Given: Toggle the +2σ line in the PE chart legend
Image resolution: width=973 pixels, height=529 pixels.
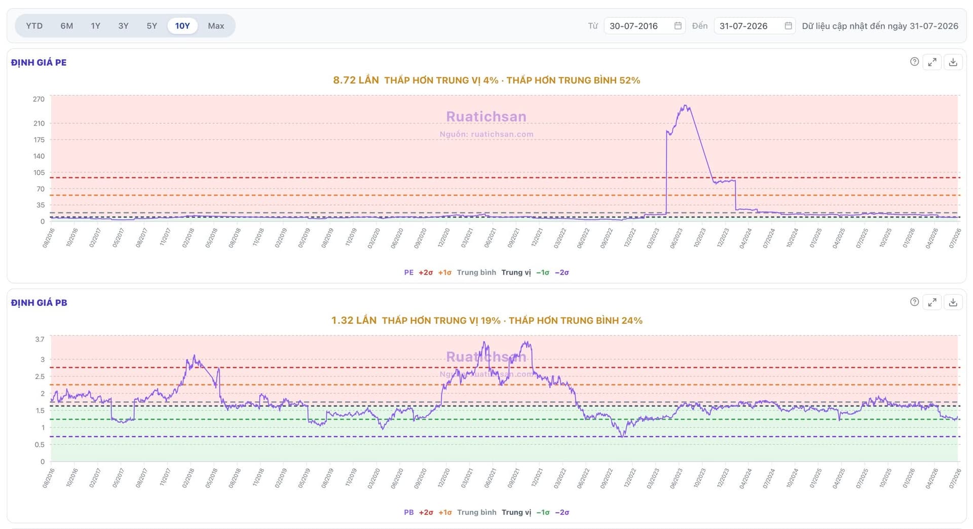Looking at the screenshot, I should tap(426, 273).
